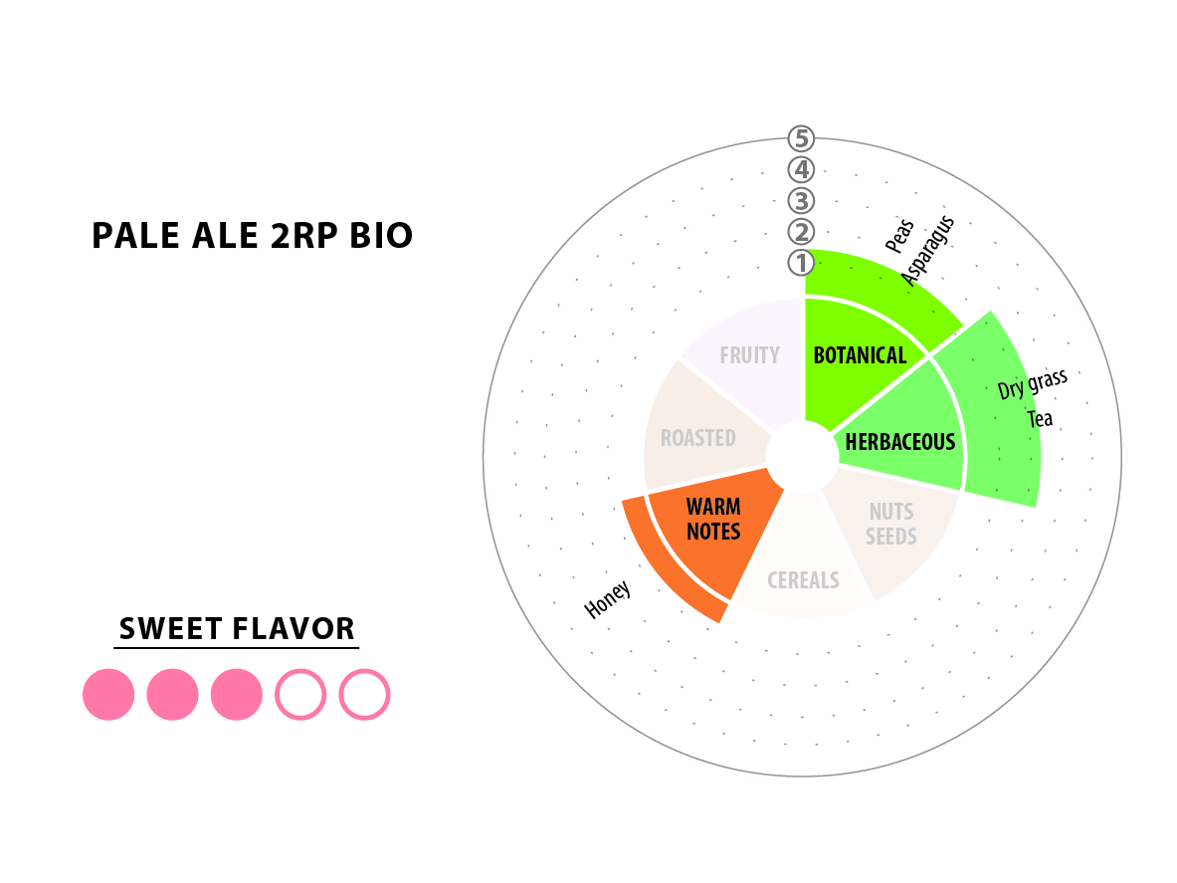
Task: Click the circled number 2 scale marker
Action: point(801,232)
